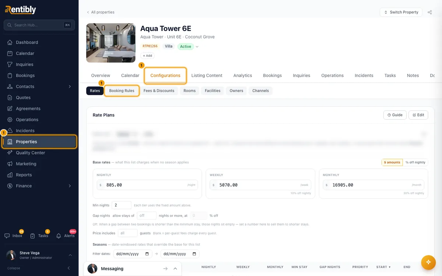Expand the Messaging panel chevron

(x=175, y=269)
